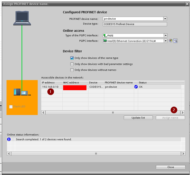Viewport: 190px width, 175px height.
Task: Click the magnifier search icon beside PG/PC interface
Action: (x=175, y=41)
